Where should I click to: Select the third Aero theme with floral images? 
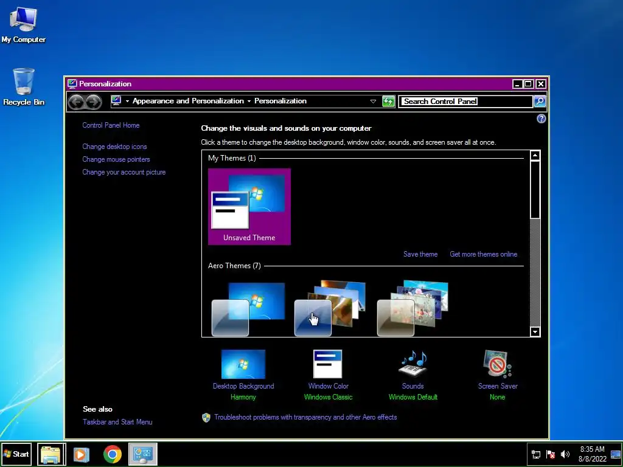(412, 308)
